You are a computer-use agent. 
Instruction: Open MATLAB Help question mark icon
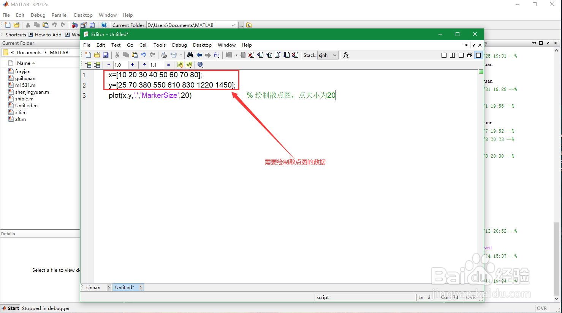[104, 25]
